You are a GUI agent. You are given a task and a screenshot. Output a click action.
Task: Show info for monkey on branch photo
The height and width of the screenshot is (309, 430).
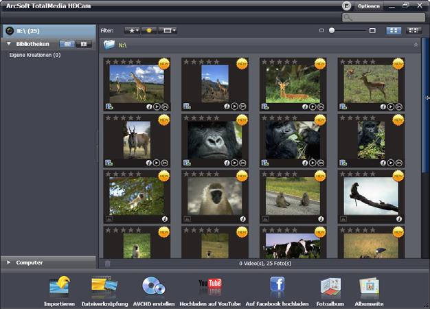(399, 219)
